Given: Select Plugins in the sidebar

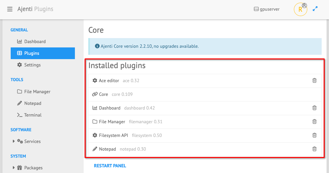Looking at the screenshot, I should [x=42, y=53].
